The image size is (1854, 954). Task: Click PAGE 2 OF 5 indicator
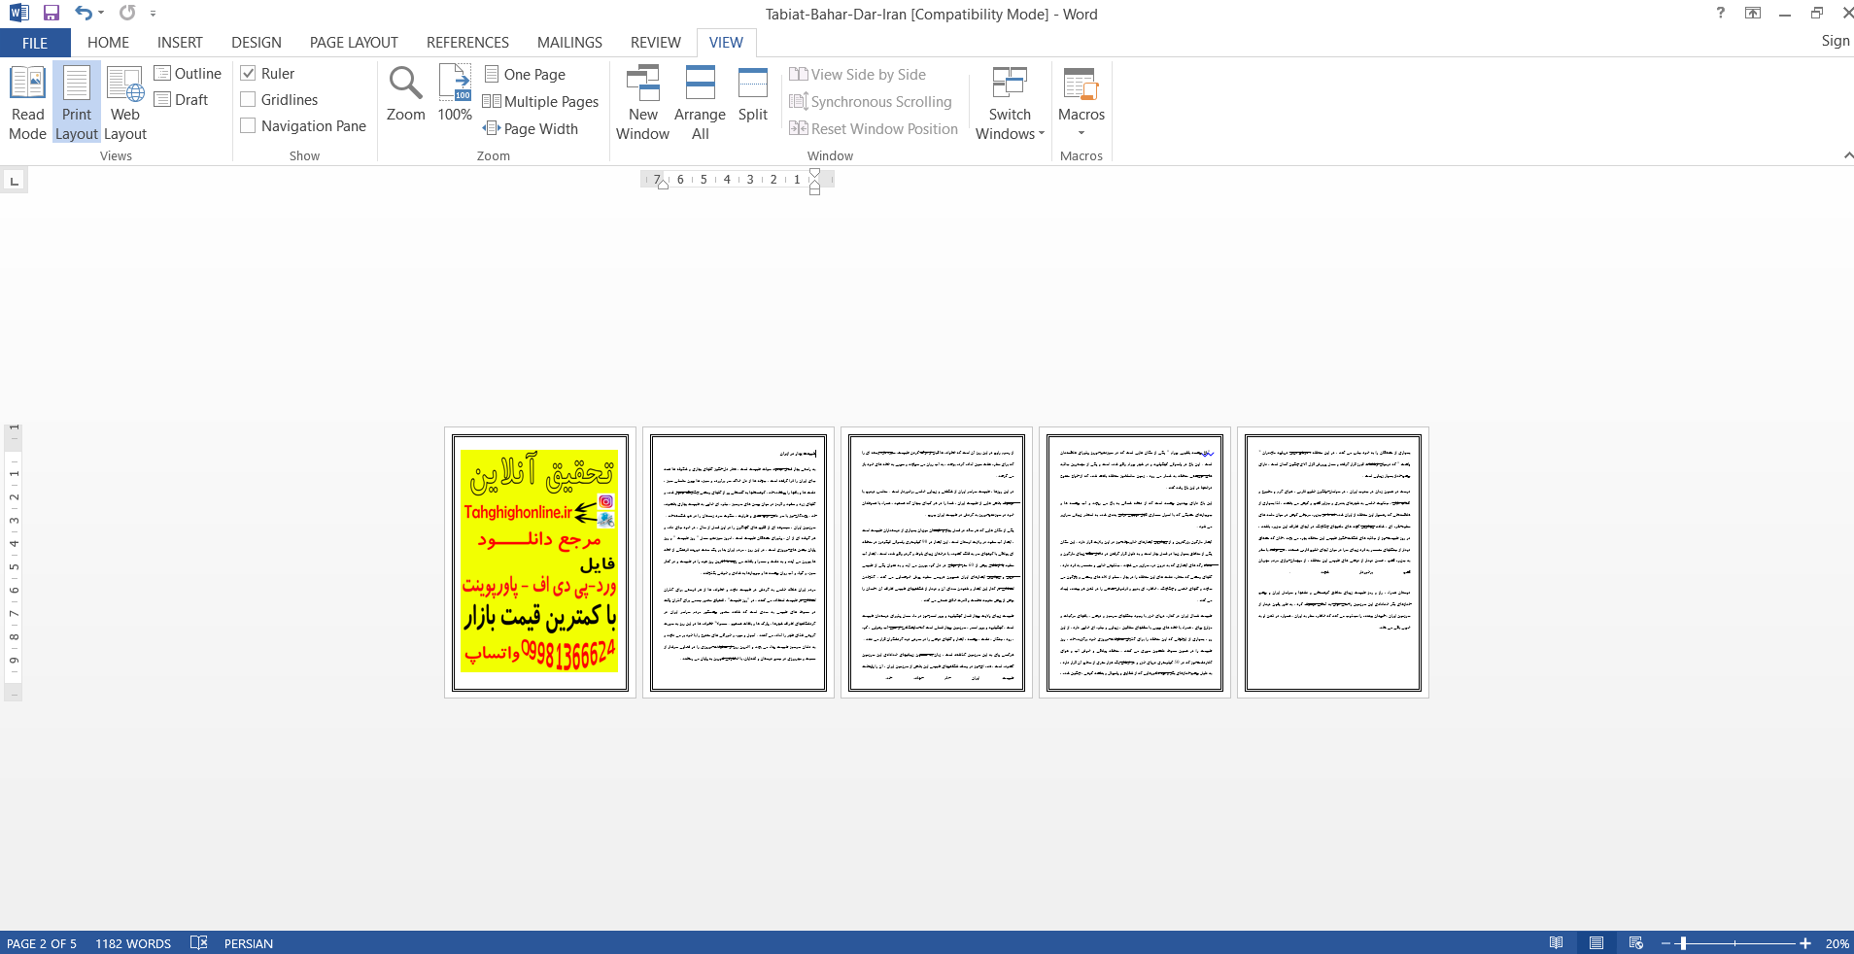(x=41, y=943)
